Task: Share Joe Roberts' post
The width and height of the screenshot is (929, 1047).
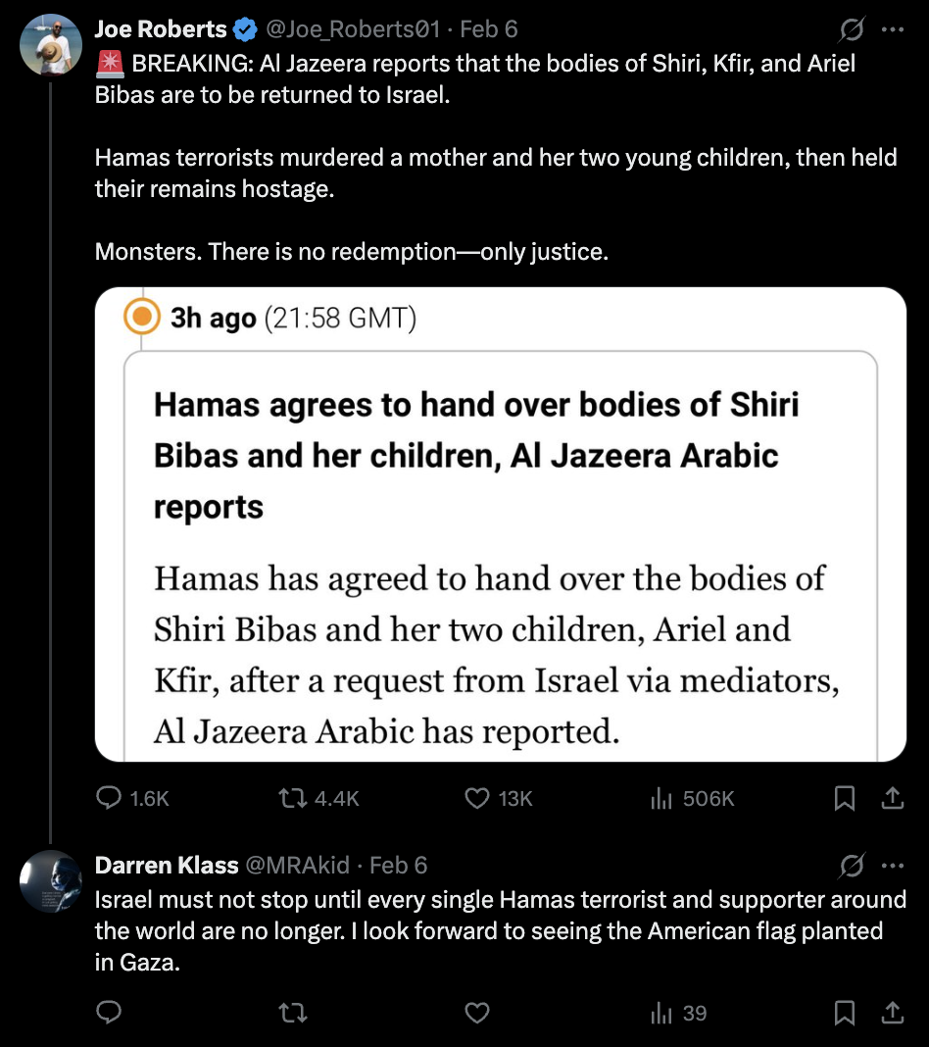Action: (x=892, y=799)
